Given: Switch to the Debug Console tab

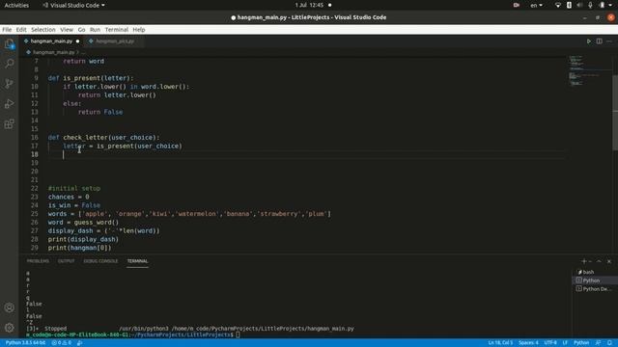Looking at the screenshot, I should [100, 261].
